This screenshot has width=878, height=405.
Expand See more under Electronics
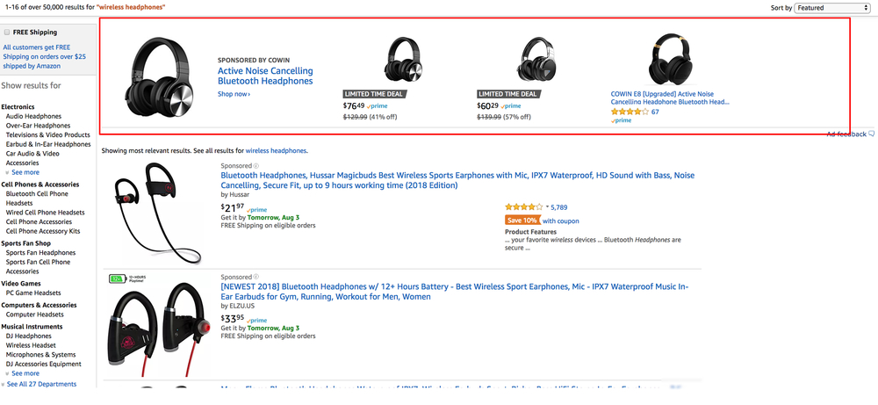pos(23,172)
